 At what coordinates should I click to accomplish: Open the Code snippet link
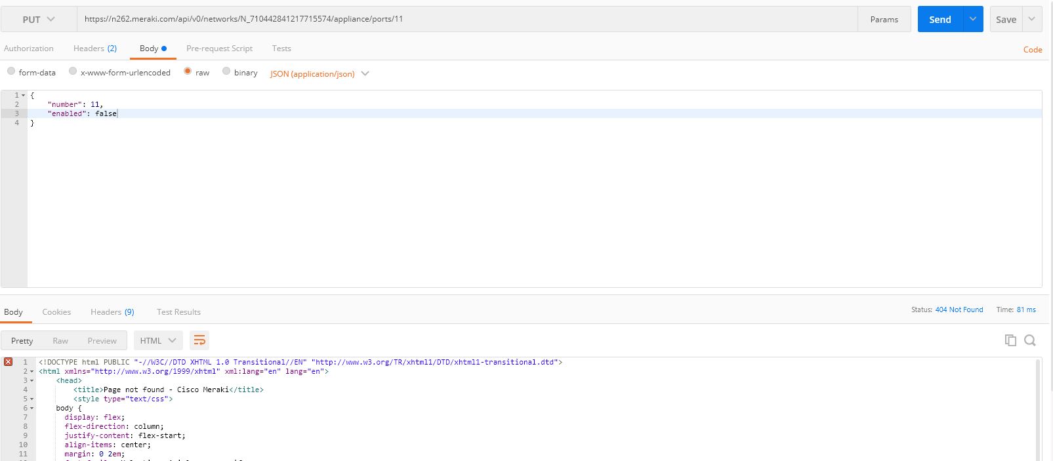[x=1032, y=49]
